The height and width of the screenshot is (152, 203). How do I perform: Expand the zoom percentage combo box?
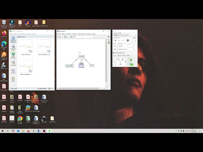pos(93,37)
